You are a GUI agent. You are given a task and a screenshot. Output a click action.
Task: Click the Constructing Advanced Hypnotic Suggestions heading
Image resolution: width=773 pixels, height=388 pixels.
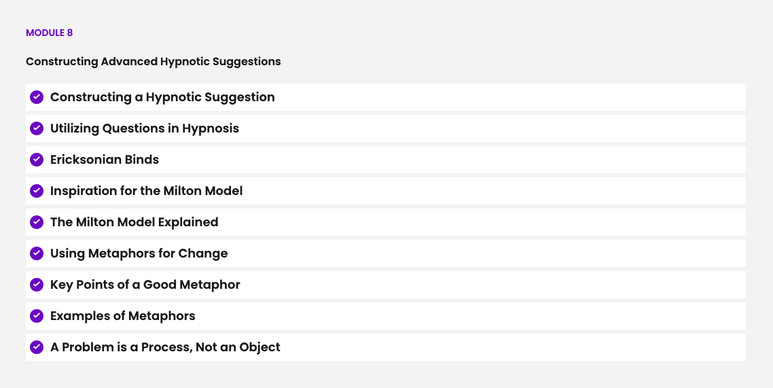[x=153, y=61]
